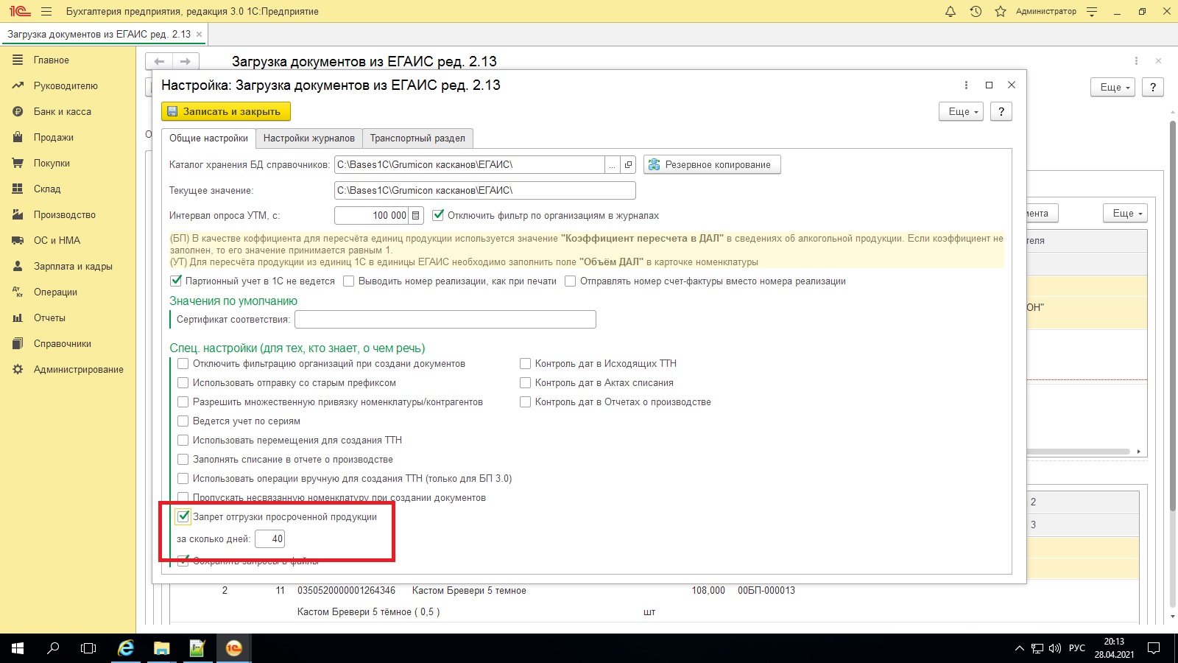
Task: Toggle Разрешить множественную привязку номенклатуры/контрагентов
Action: coord(183,401)
